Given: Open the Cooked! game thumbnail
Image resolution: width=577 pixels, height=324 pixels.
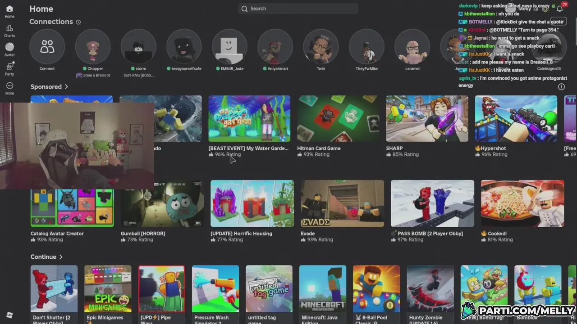Looking at the screenshot, I should [x=522, y=203].
